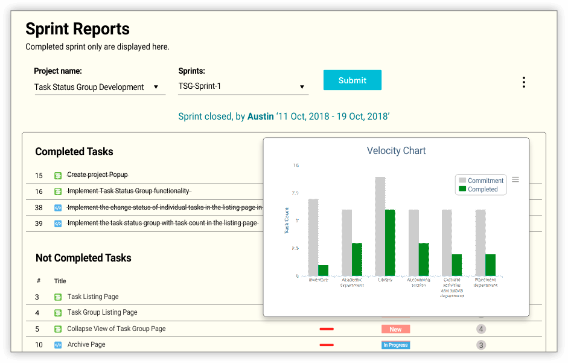The height and width of the screenshot is (363, 568).
Task: Click green icon beside Implement Task Status Group
Action: [x=57, y=191]
